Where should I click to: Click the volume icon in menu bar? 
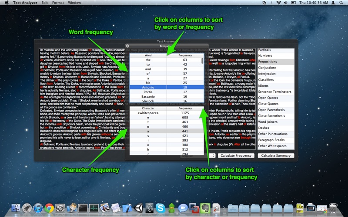tap(286, 3)
